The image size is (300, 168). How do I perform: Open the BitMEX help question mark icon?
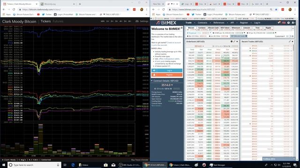coord(289,23)
